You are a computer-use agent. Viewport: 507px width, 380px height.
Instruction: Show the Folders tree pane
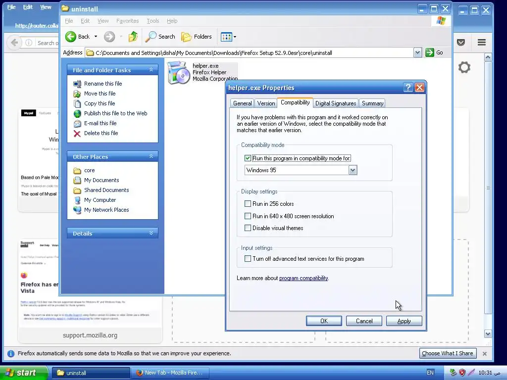[196, 37]
